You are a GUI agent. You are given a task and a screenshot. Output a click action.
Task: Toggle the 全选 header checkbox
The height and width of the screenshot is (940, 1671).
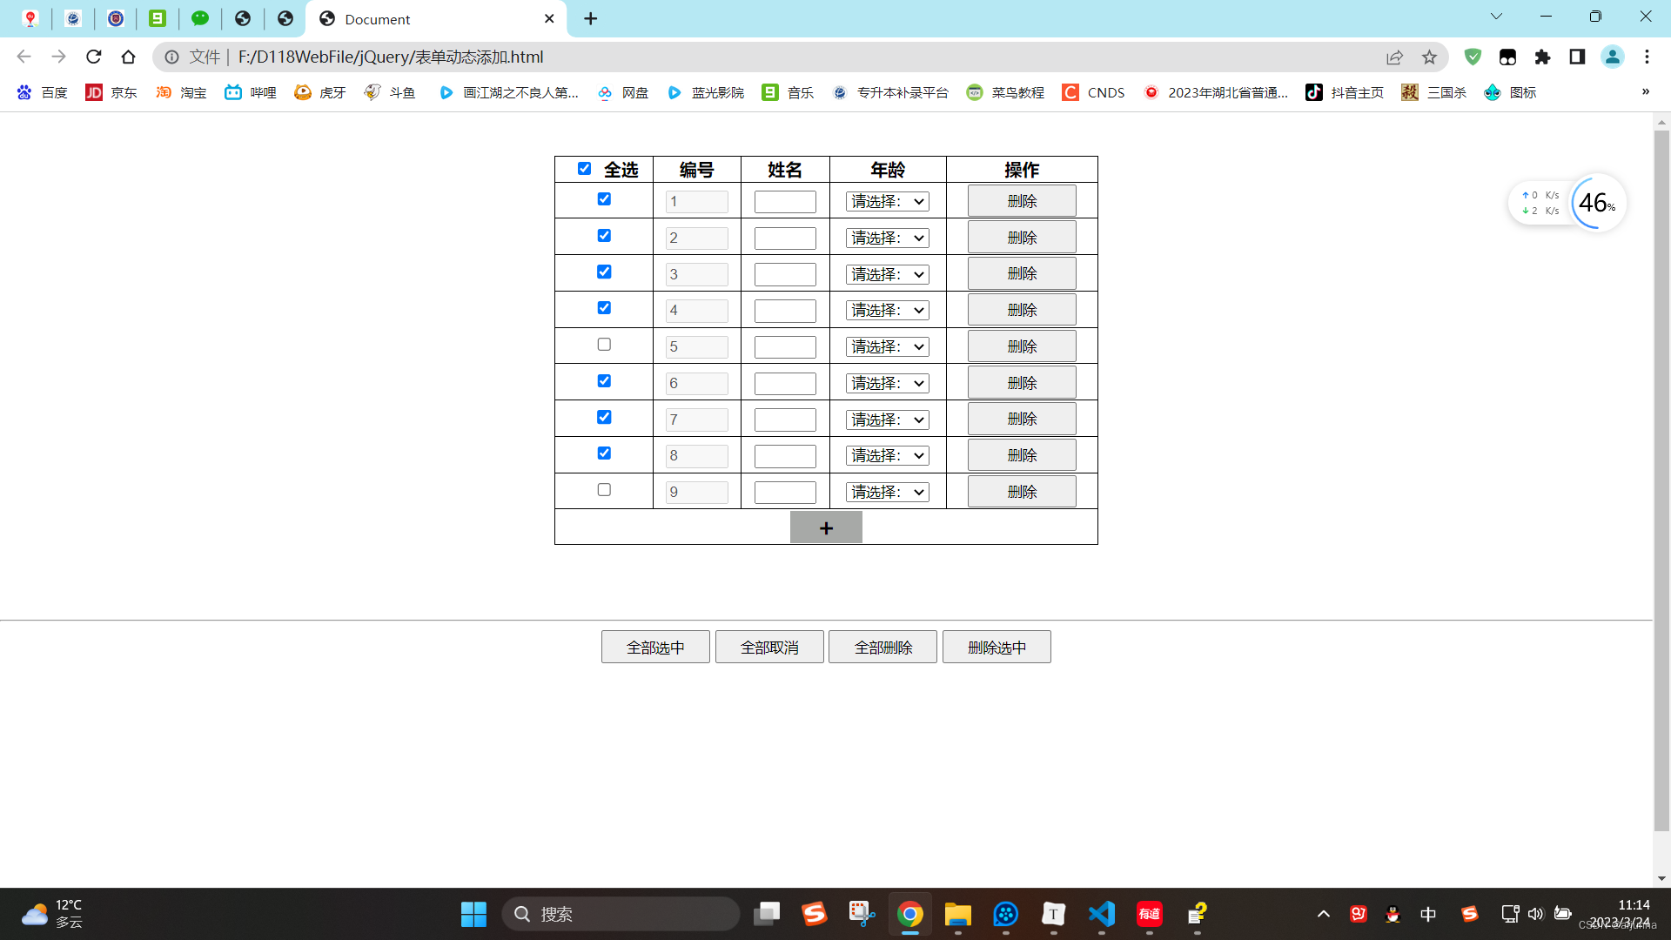584,169
